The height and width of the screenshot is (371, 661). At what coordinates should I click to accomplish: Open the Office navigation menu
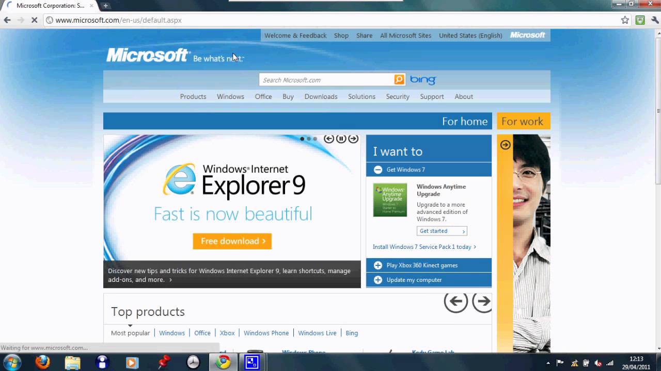point(263,96)
